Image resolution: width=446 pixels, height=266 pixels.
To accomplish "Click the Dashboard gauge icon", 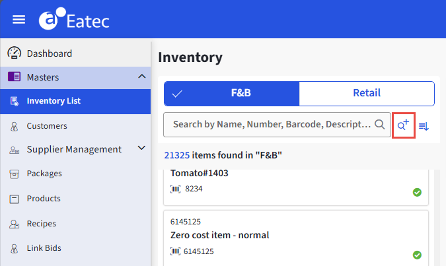I will (14, 53).
